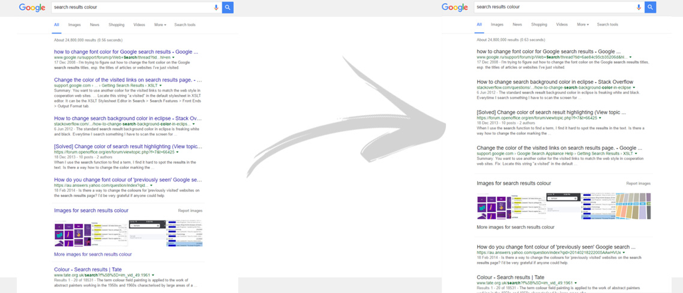
Task: Focus the search box on the right page
Action: (x=559, y=7)
